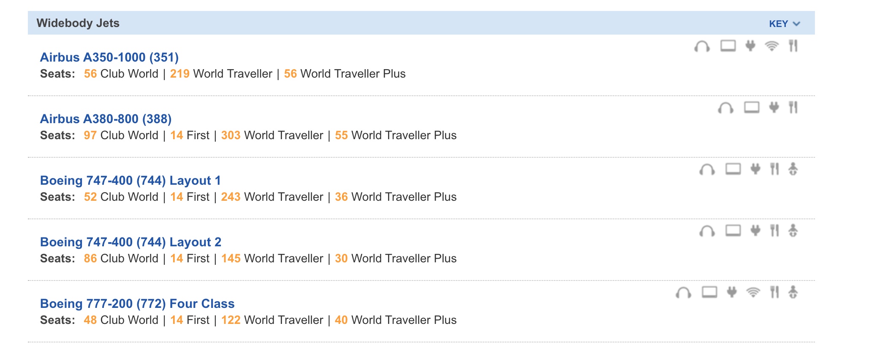Click the headphone icon for 747-400 Layout 2
This screenshot has height=345, width=869.
coord(707,231)
